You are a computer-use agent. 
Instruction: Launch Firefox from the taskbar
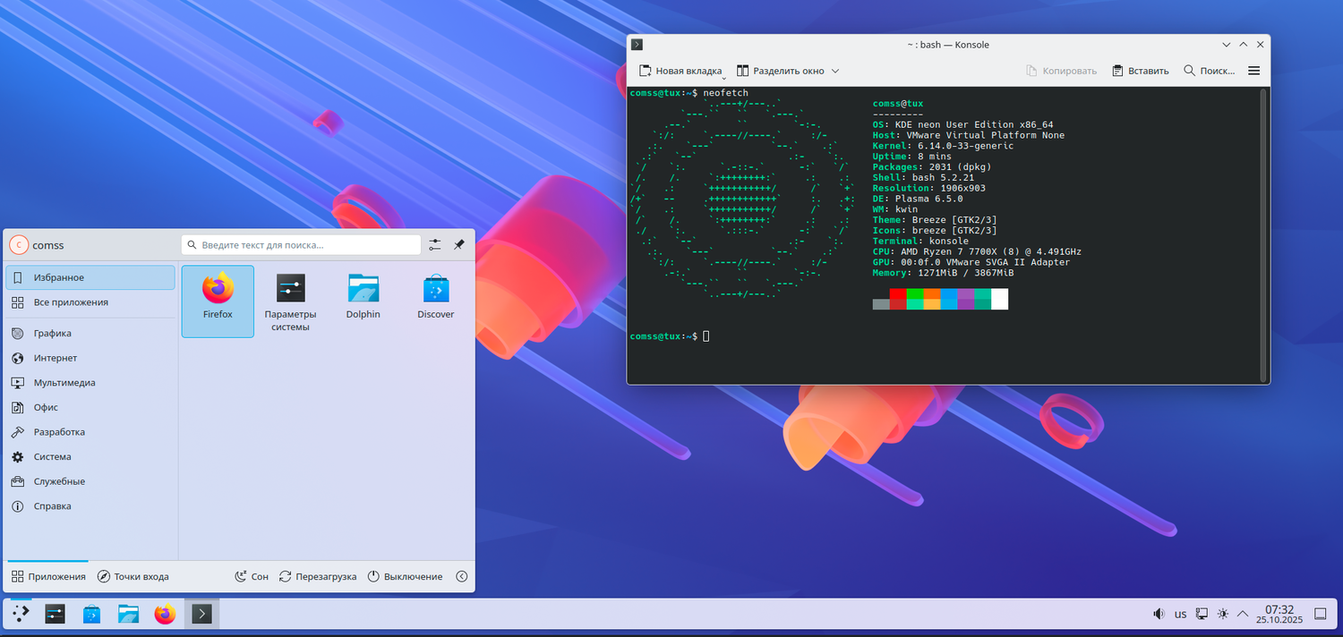[165, 614]
